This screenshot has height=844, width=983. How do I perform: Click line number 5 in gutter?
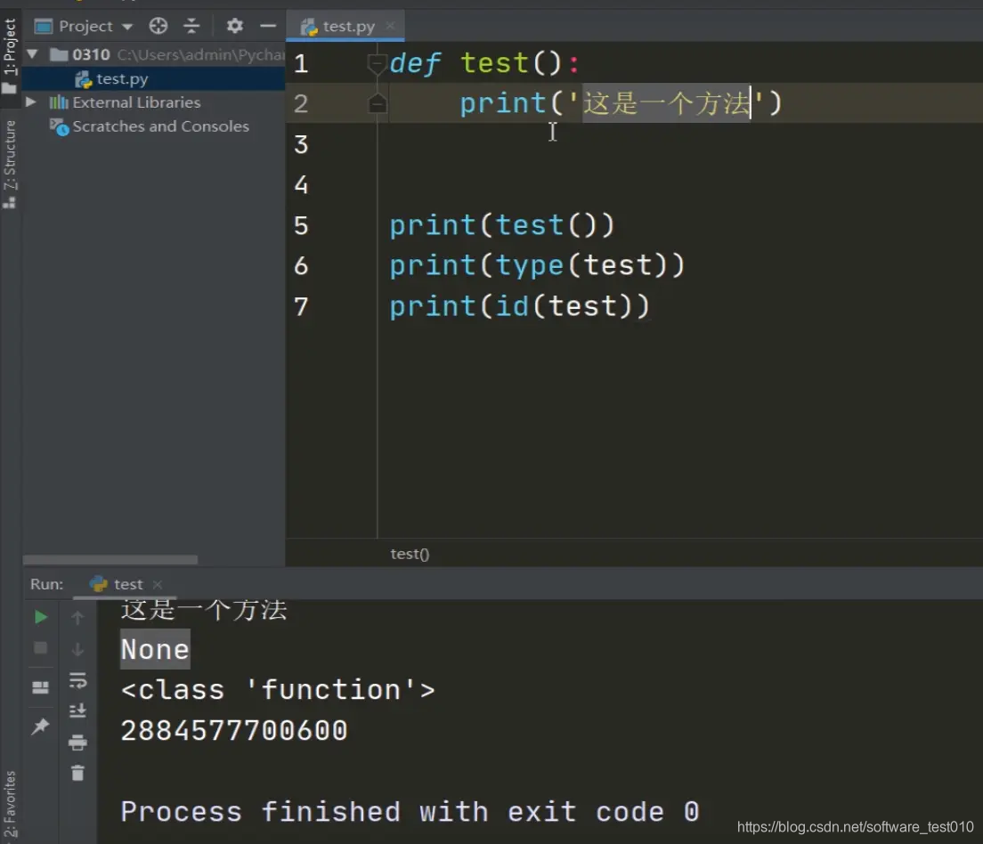coord(302,225)
